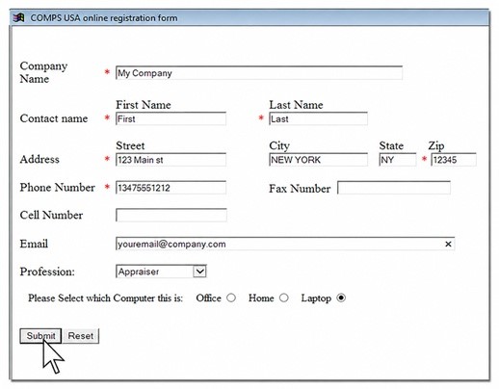The image size is (499, 389).
Task: Click the Submit button
Action: (x=40, y=336)
